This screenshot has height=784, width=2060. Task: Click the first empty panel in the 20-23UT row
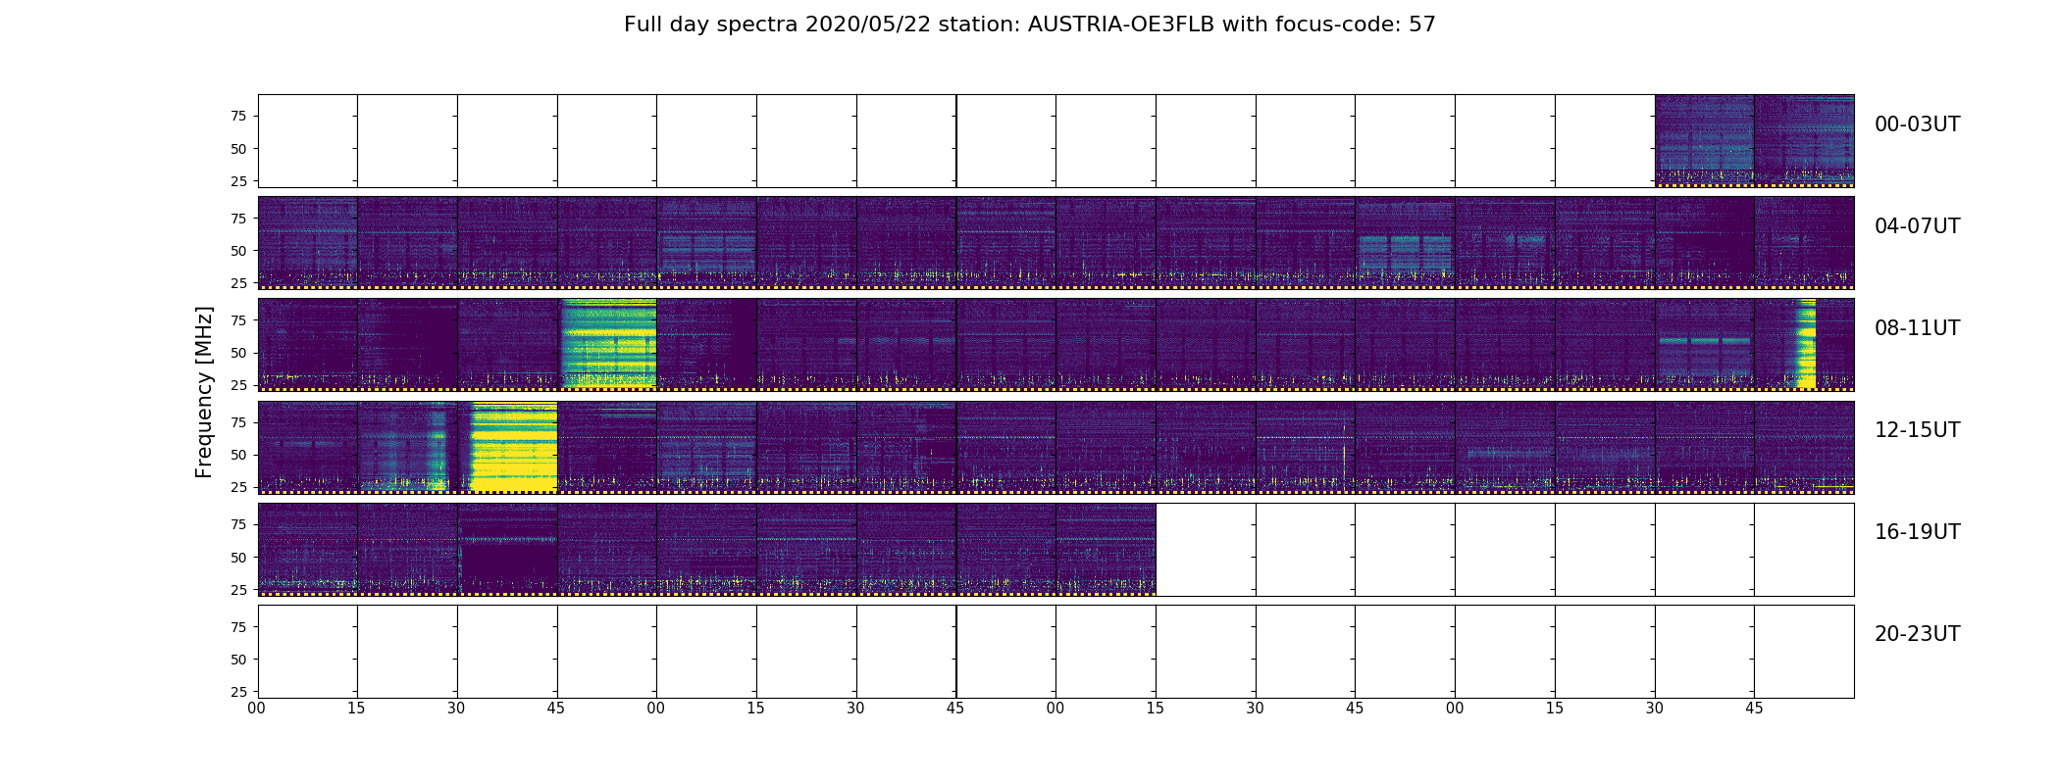point(308,651)
